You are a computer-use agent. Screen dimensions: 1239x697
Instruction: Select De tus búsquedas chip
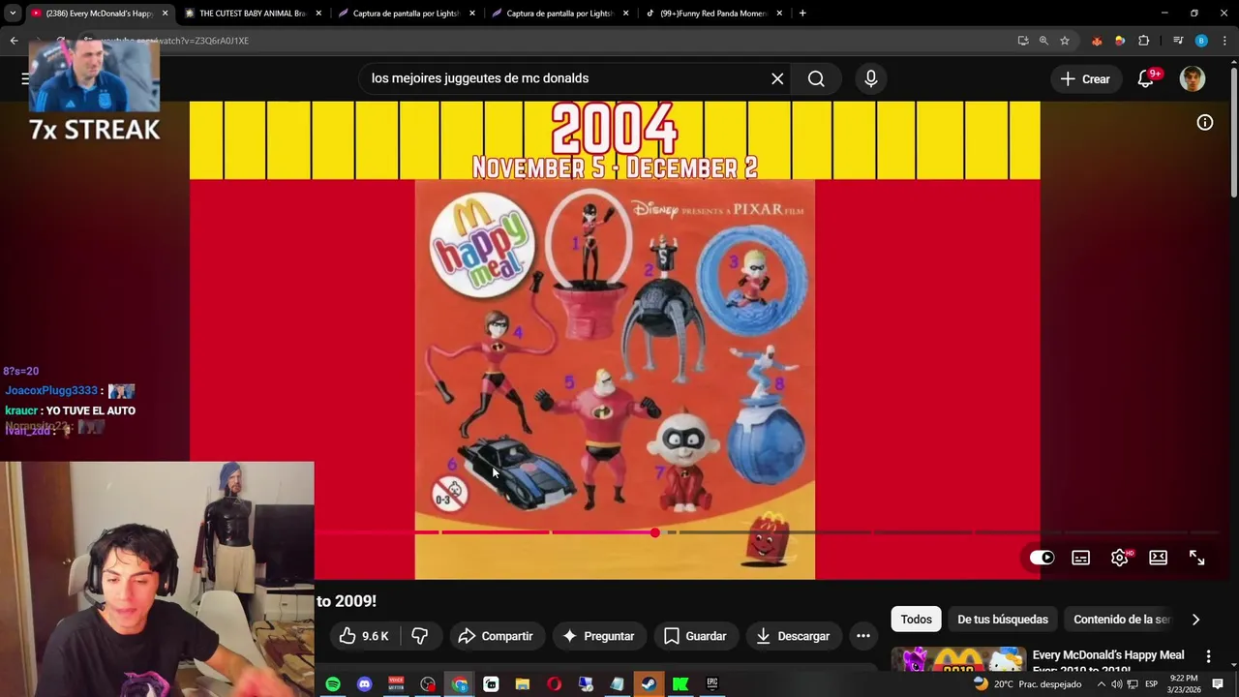pos(1003,620)
